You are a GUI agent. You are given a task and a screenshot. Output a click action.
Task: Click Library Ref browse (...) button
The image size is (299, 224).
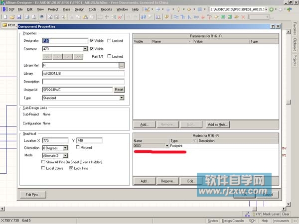tap(122, 65)
